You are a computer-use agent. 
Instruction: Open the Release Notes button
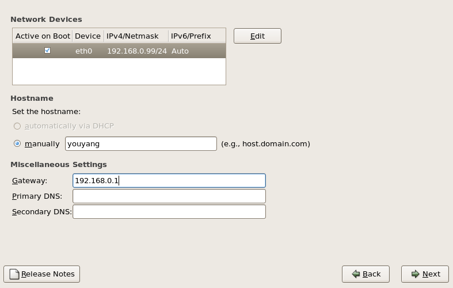tap(42, 274)
